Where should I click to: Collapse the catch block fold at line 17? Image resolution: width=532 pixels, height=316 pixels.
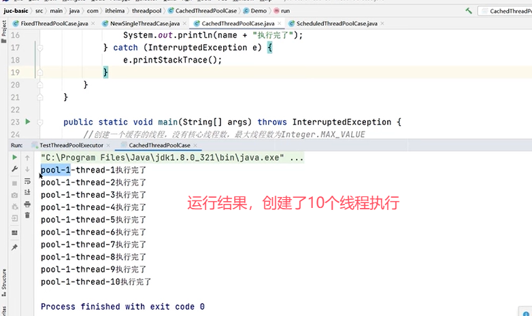40,48
